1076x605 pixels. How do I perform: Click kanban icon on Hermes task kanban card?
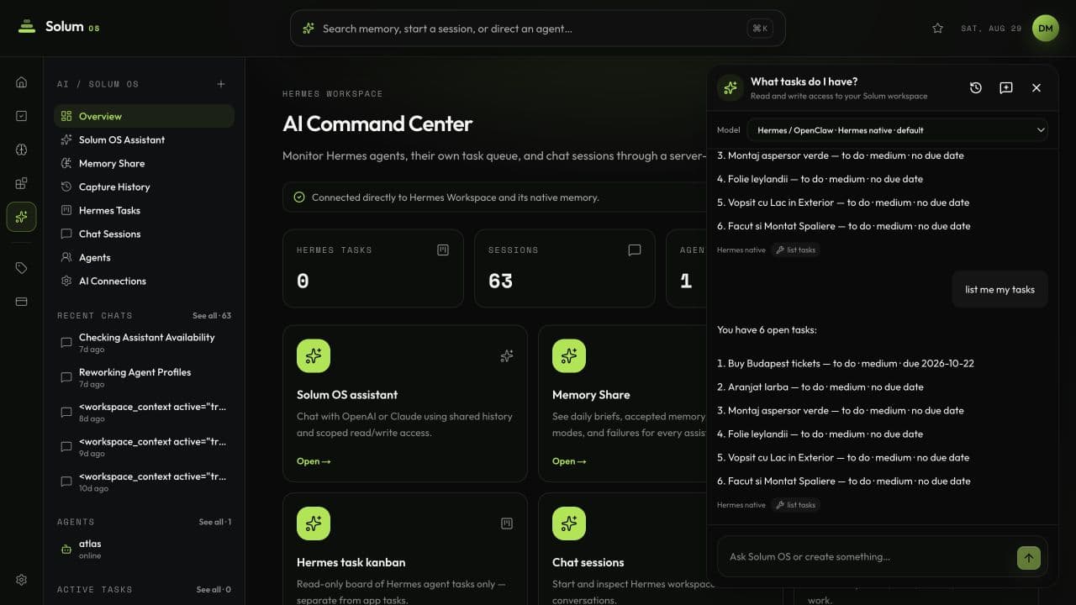(x=507, y=523)
